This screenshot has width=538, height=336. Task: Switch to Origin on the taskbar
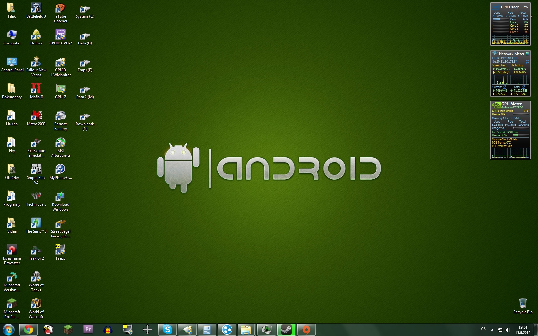pyautogui.click(x=306, y=330)
